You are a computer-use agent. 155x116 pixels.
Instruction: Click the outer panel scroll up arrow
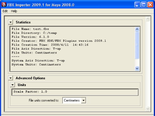pyautogui.click(x=148, y=19)
